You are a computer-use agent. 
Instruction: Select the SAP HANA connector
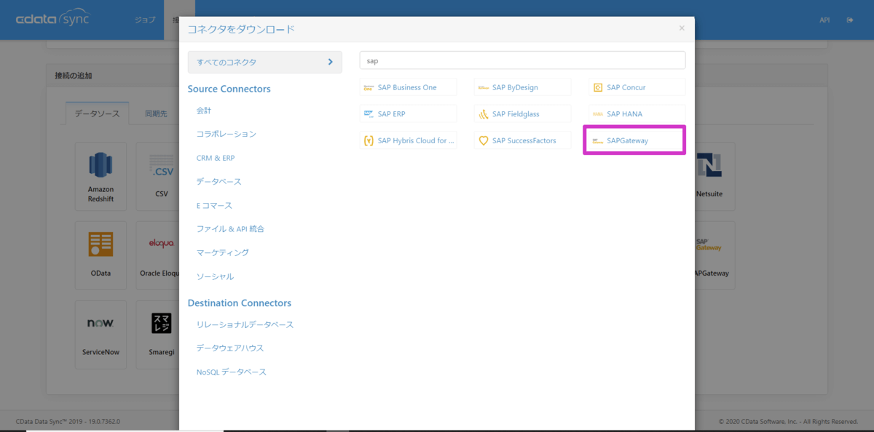click(637, 113)
